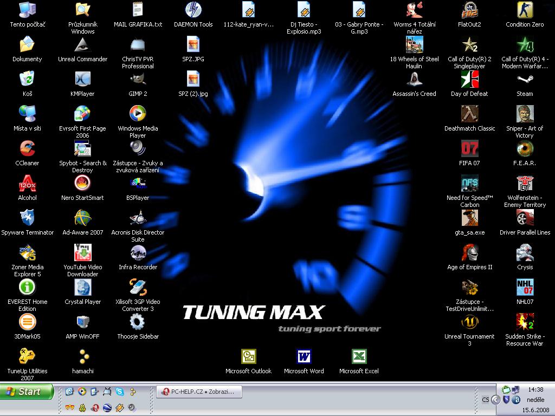Select the Assassin's Creed game icon
The height and width of the screenshot is (416, 555).
tap(414, 79)
